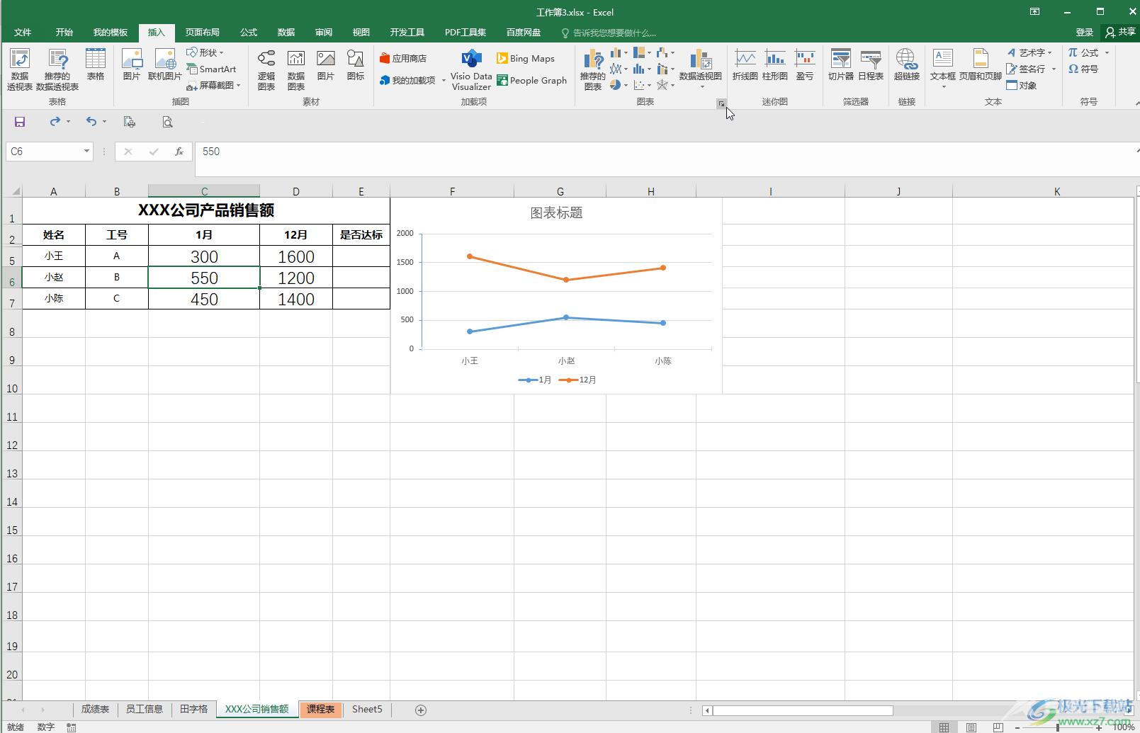
Task: Click the horizontal scrollbar thumb
Action: tap(803, 710)
